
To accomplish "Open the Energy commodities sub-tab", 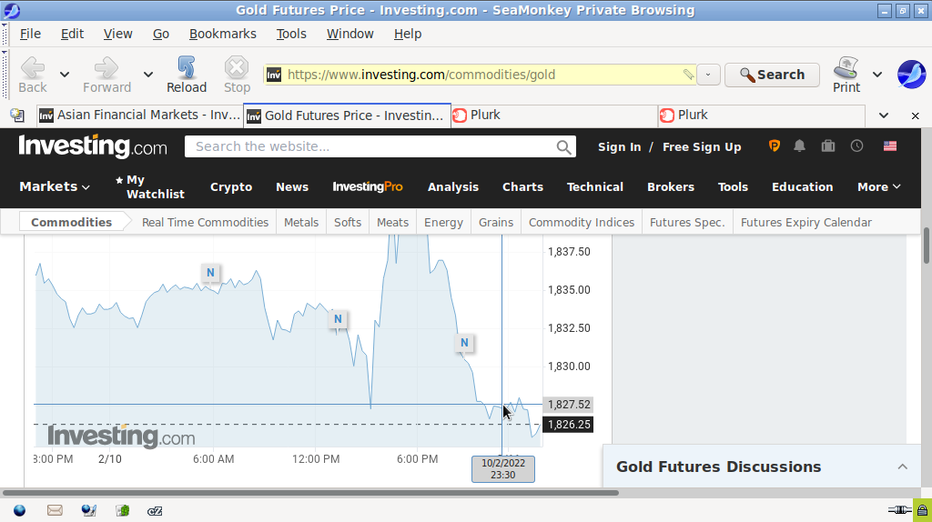I will (443, 222).
